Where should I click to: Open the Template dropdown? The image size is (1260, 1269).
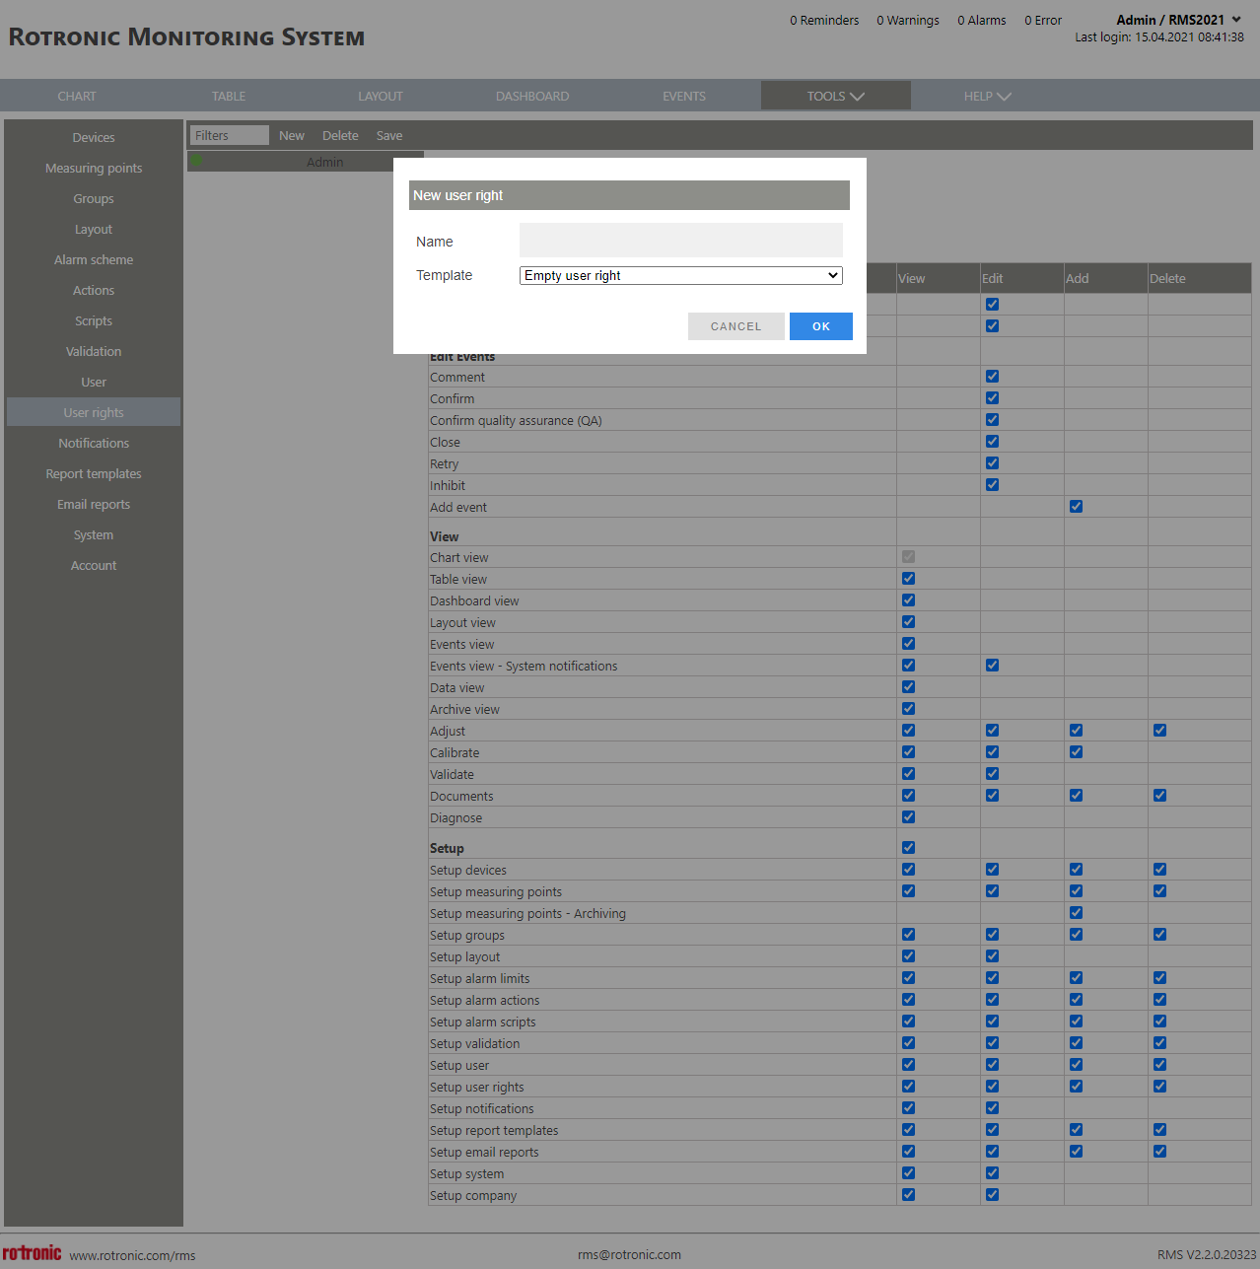(x=680, y=275)
